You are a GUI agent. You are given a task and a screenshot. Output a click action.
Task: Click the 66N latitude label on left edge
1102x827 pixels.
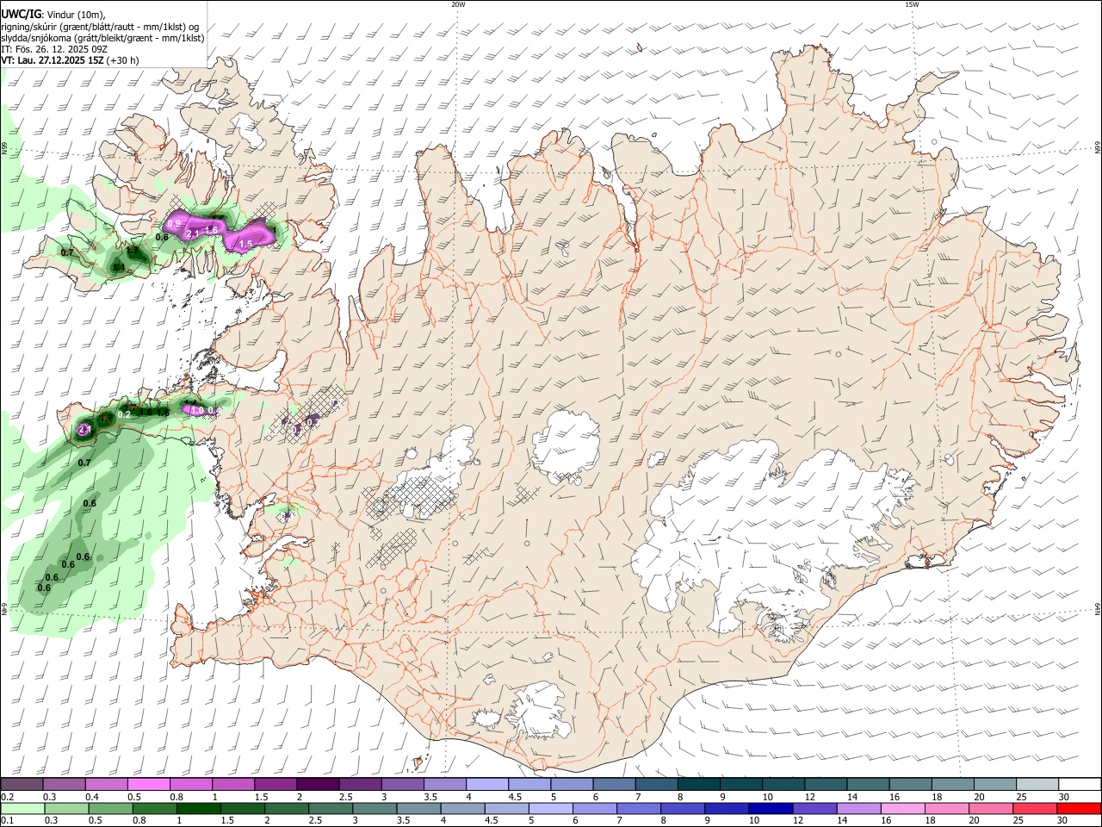point(3,148)
